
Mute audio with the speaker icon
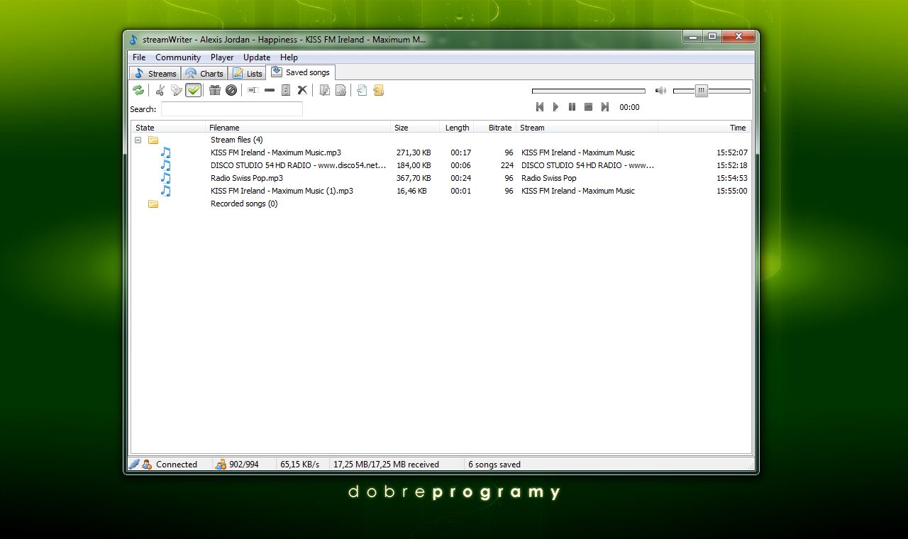click(660, 91)
